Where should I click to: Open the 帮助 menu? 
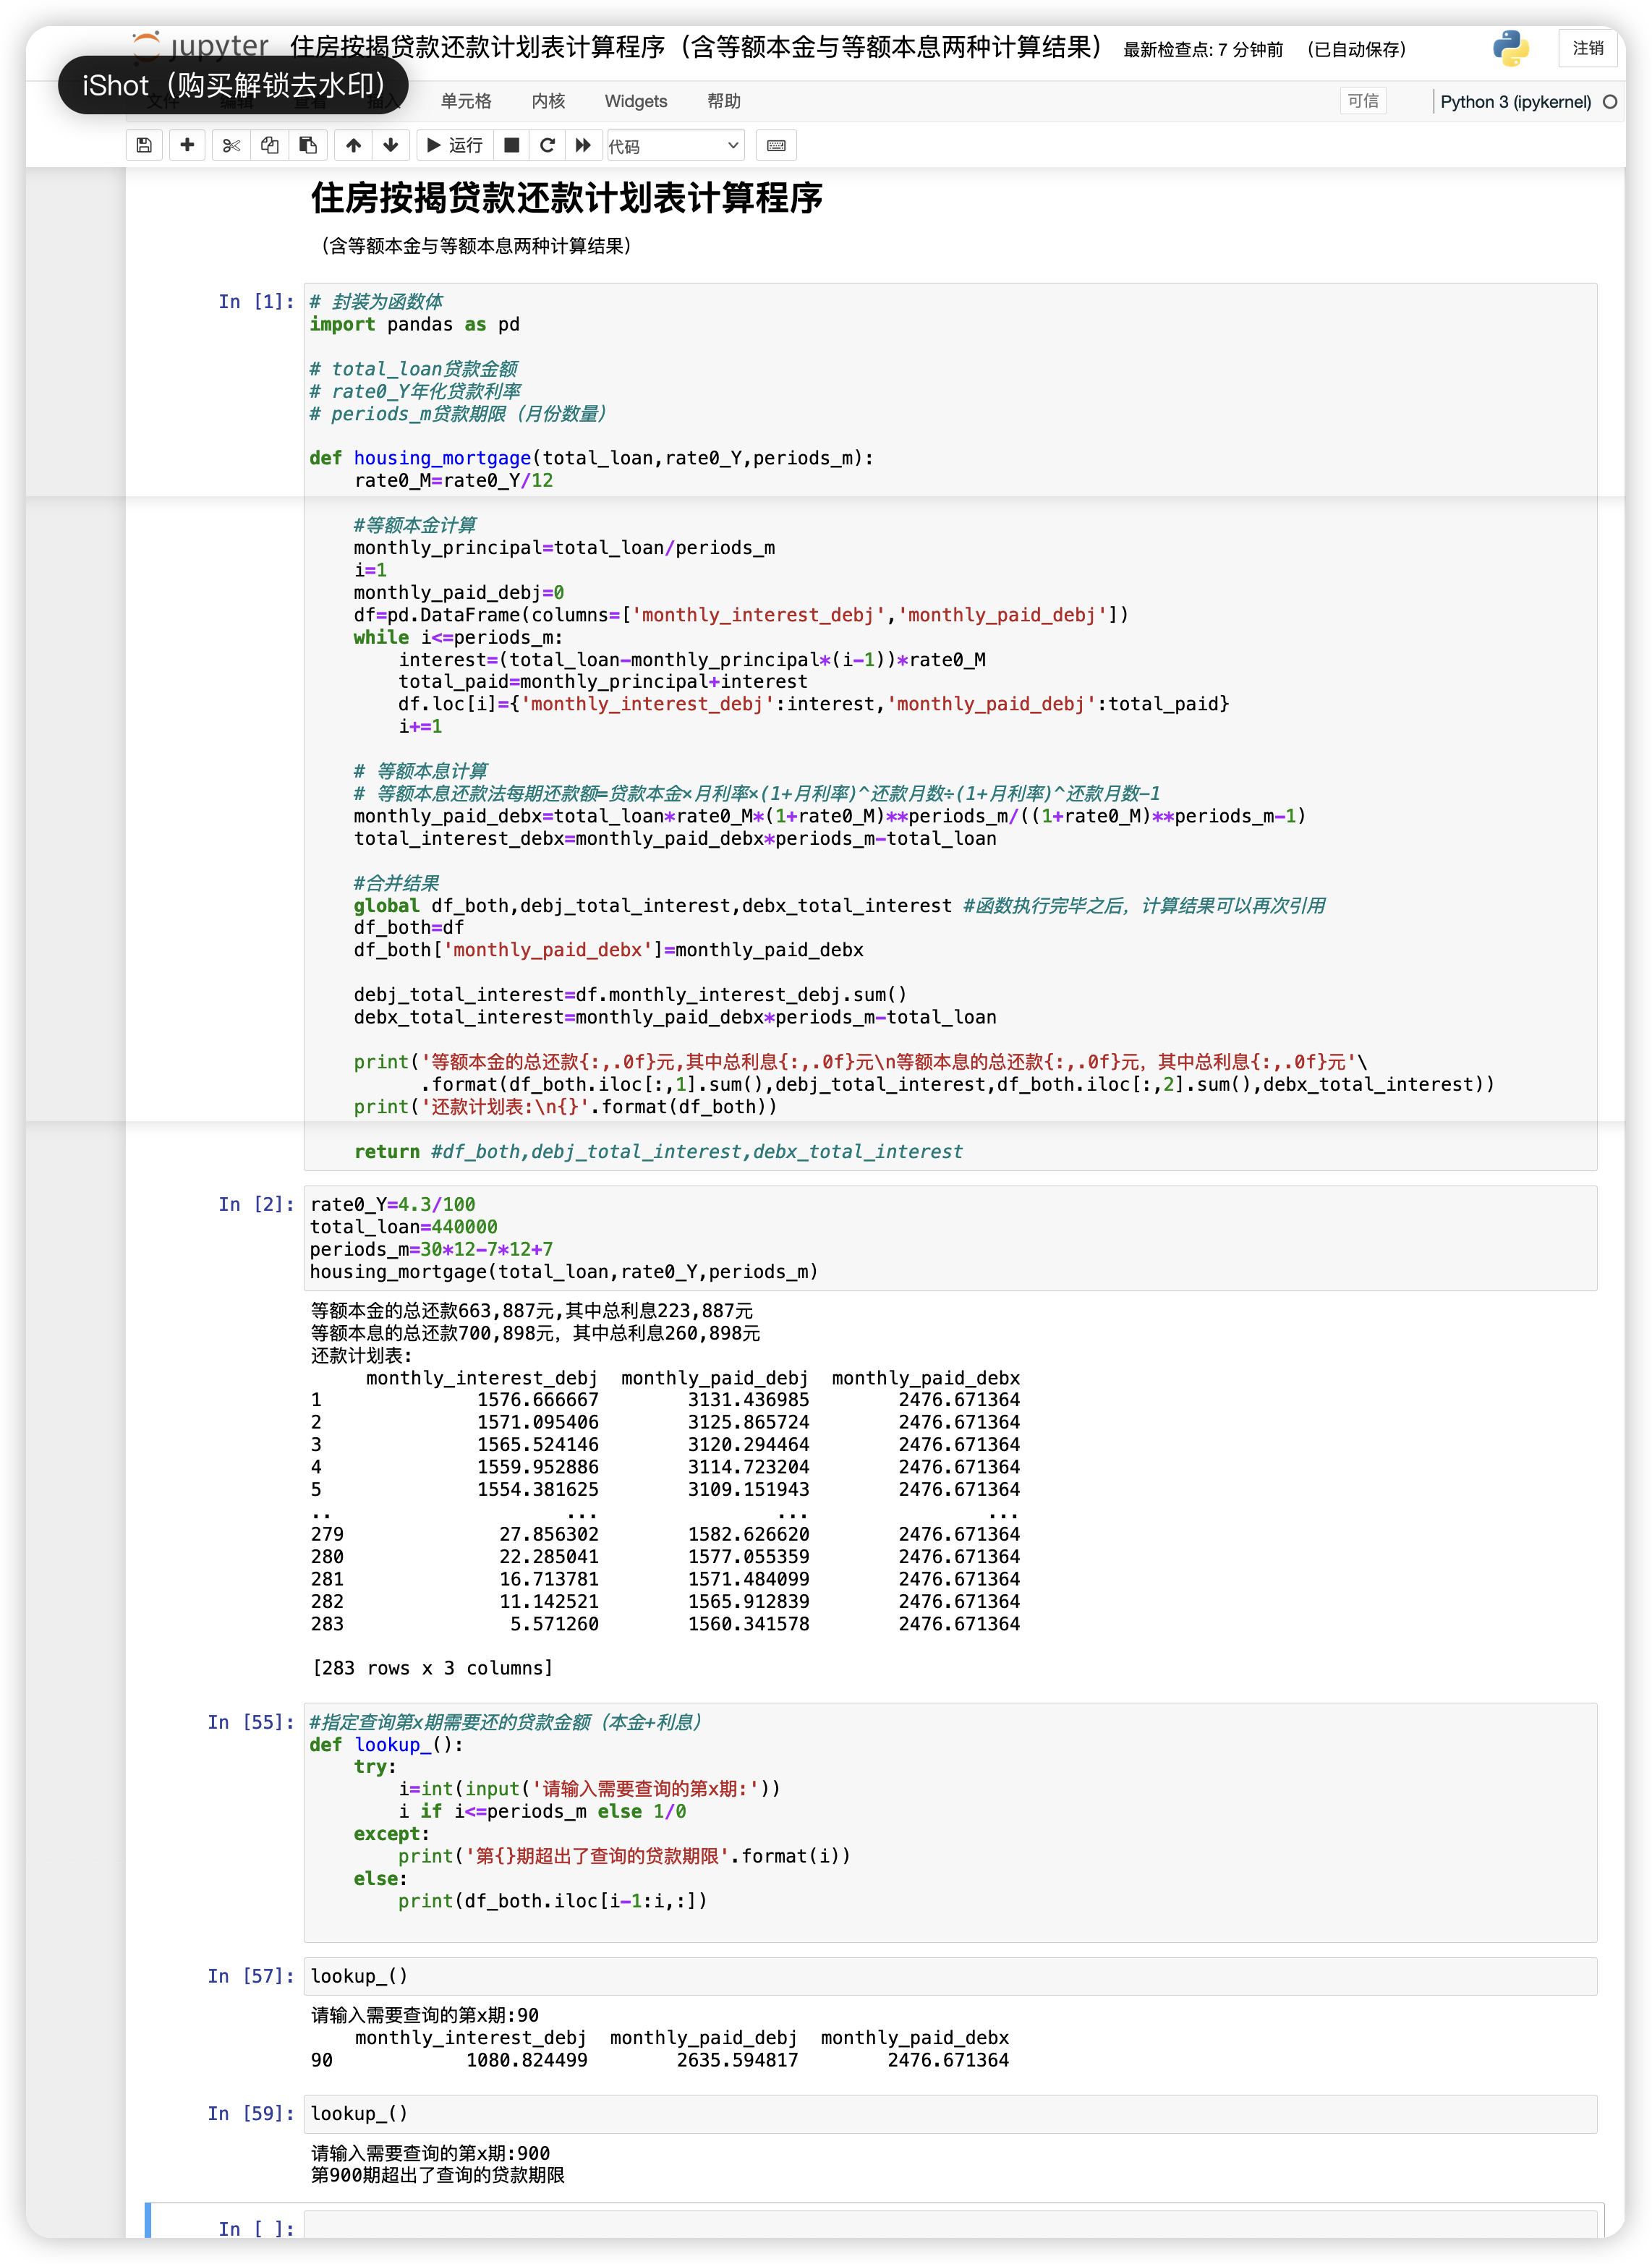[723, 101]
